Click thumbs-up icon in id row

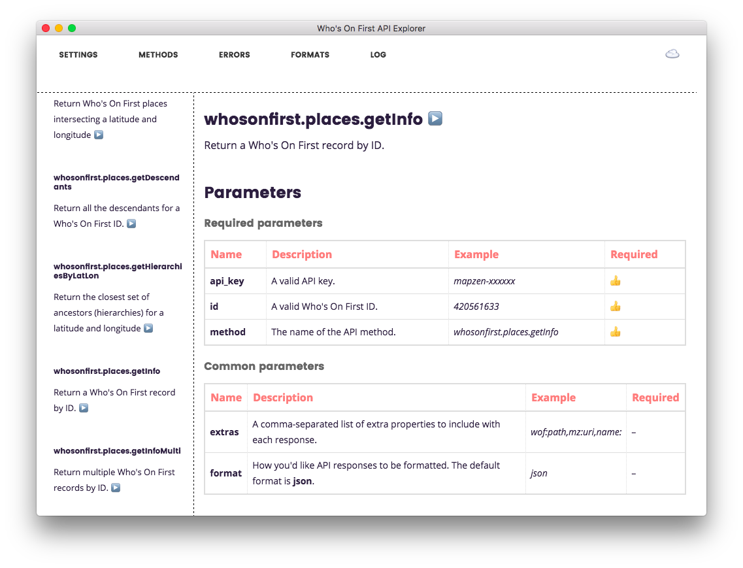tap(615, 307)
